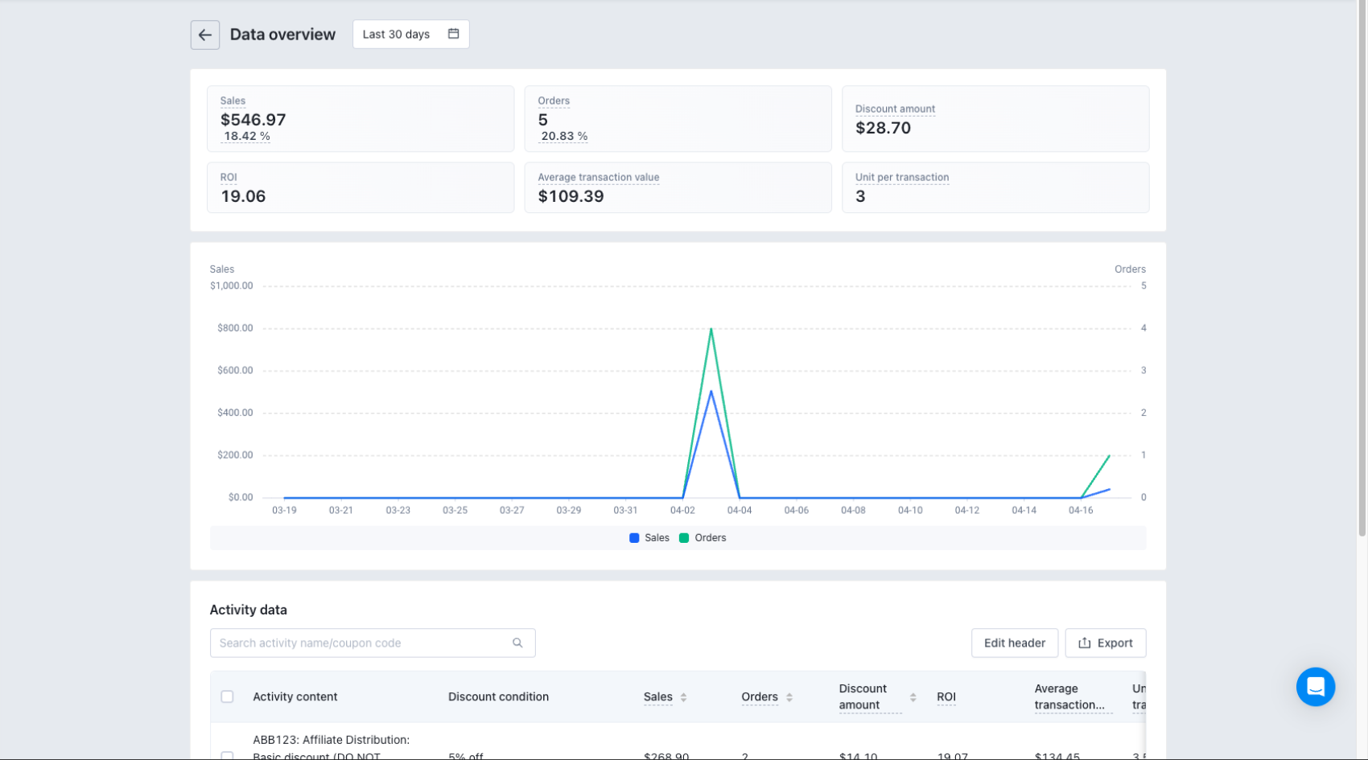Image resolution: width=1368 pixels, height=760 pixels.
Task: Toggle the select-all checkbox in table header
Action: (x=227, y=696)
